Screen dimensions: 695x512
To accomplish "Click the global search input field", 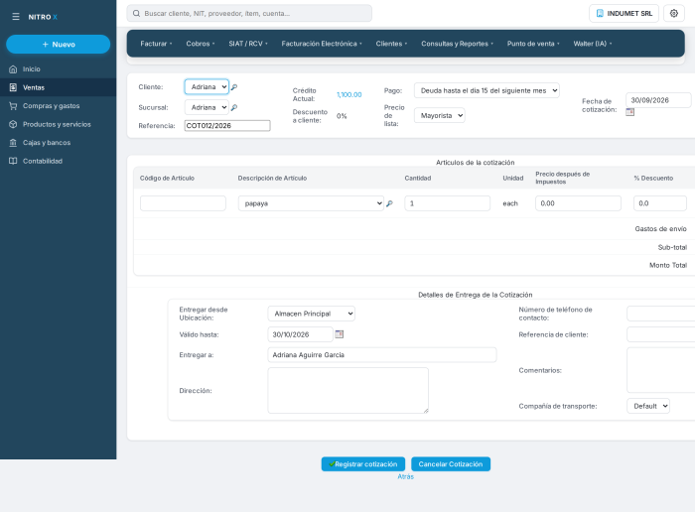I will pyautogui.click(x=249, y=13).
